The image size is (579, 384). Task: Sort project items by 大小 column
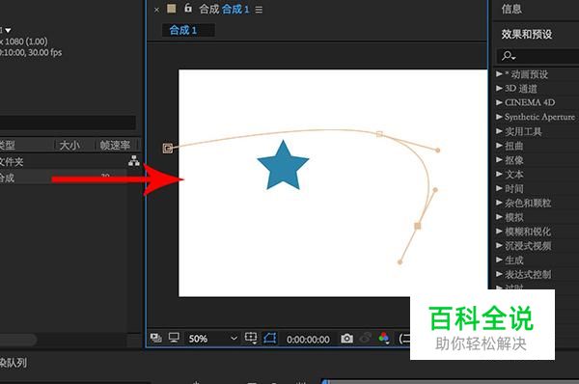(69, 145)
